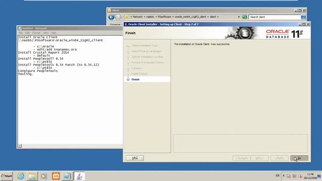
Task: Select the Finish step in the installer sidebar
Action: click(135, 79)
